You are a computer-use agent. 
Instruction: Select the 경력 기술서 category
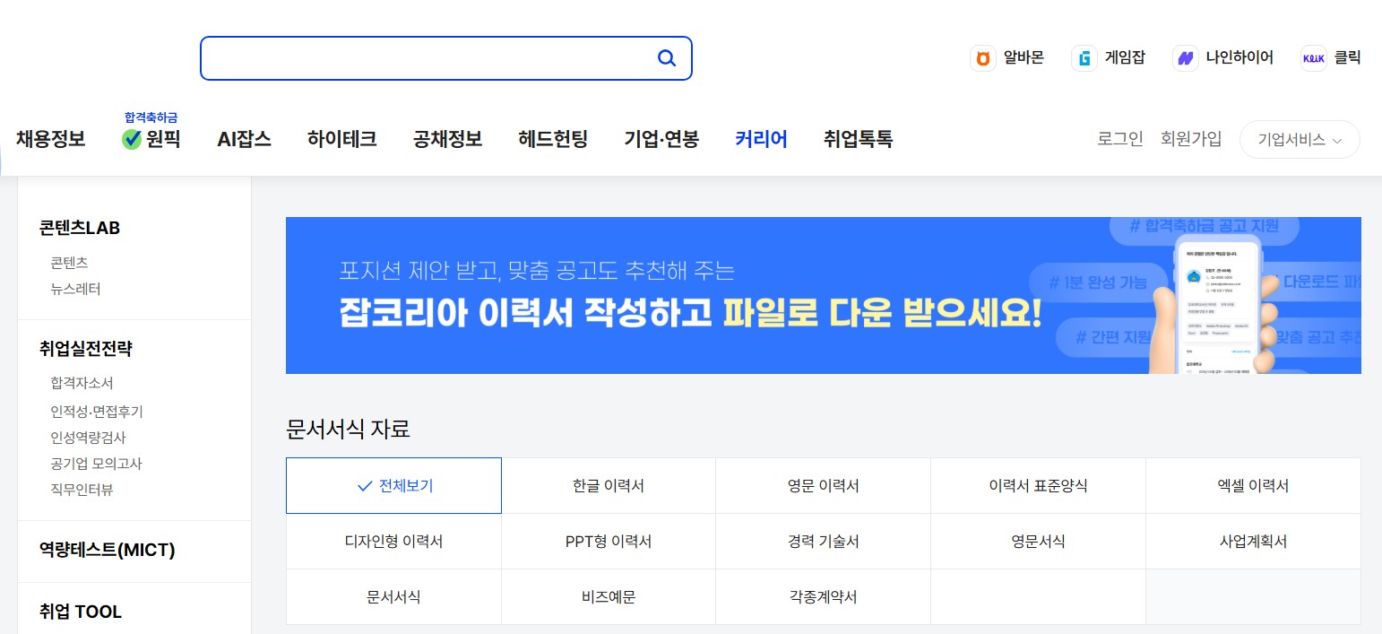tap(823, 542)
